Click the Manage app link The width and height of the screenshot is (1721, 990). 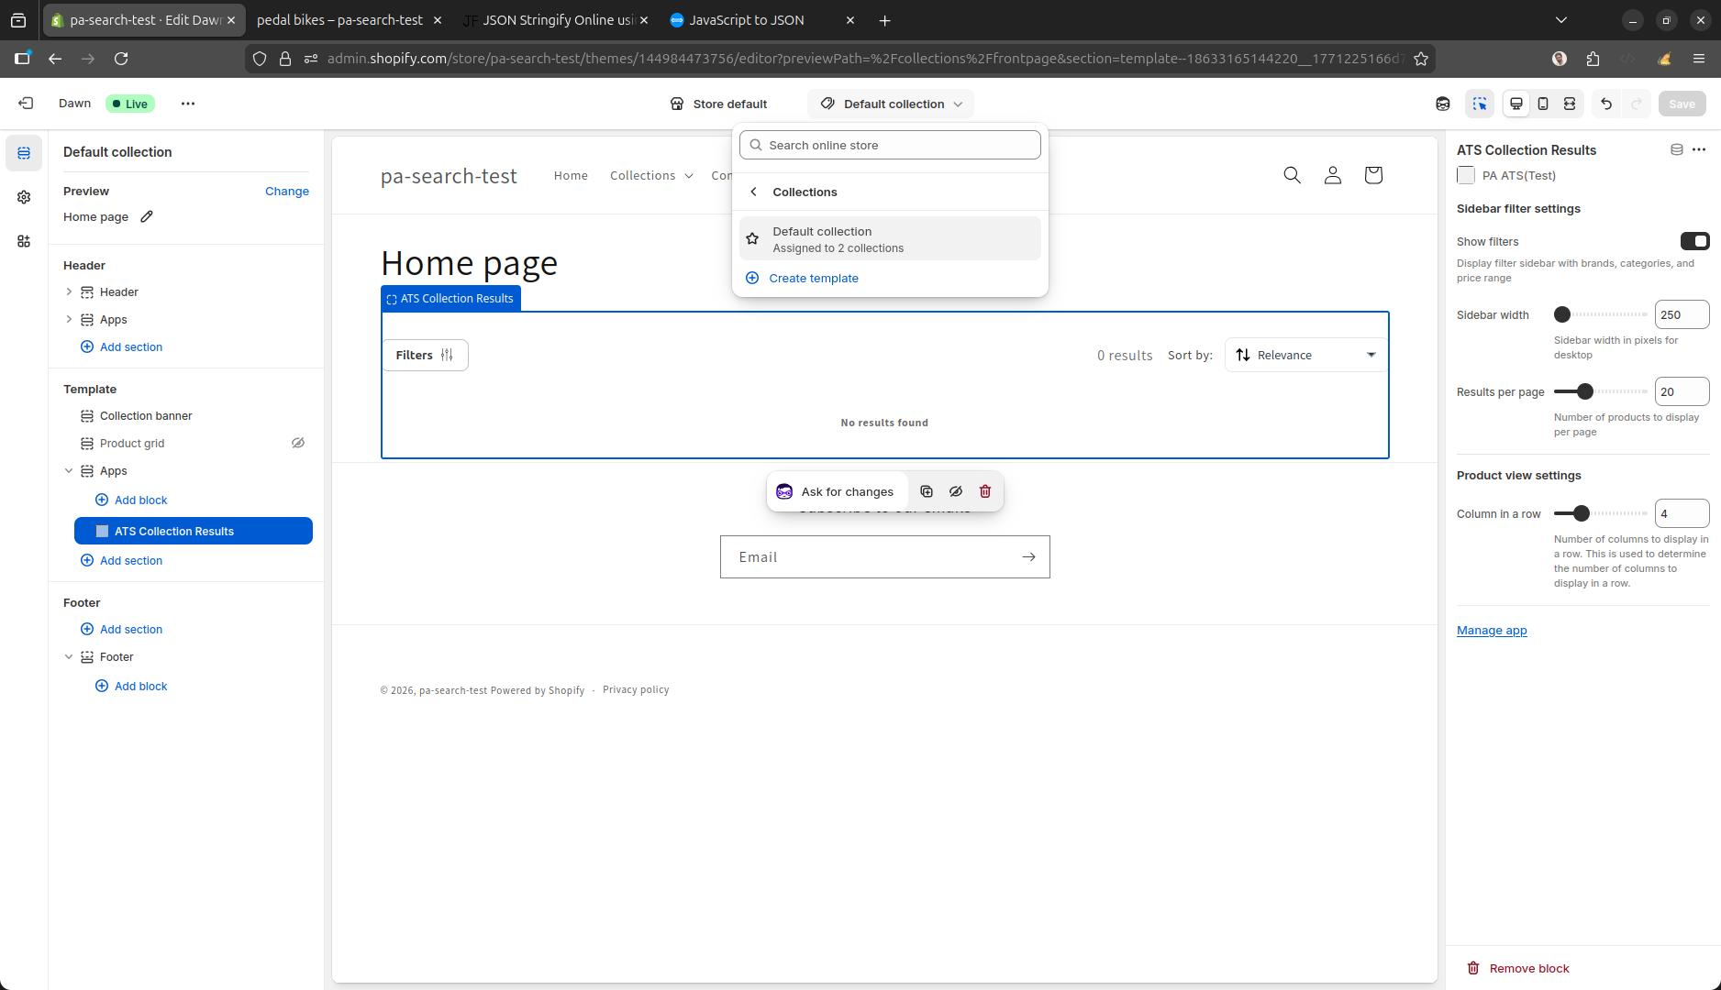click(1492, 631)
